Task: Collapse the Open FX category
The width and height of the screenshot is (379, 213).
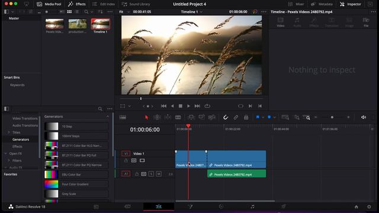Action: point(5,154)
